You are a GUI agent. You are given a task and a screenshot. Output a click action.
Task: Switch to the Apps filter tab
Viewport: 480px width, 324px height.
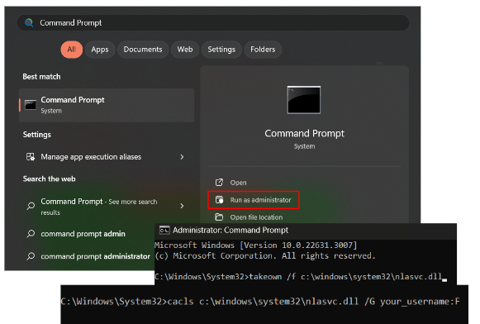(x=100, y=50)
